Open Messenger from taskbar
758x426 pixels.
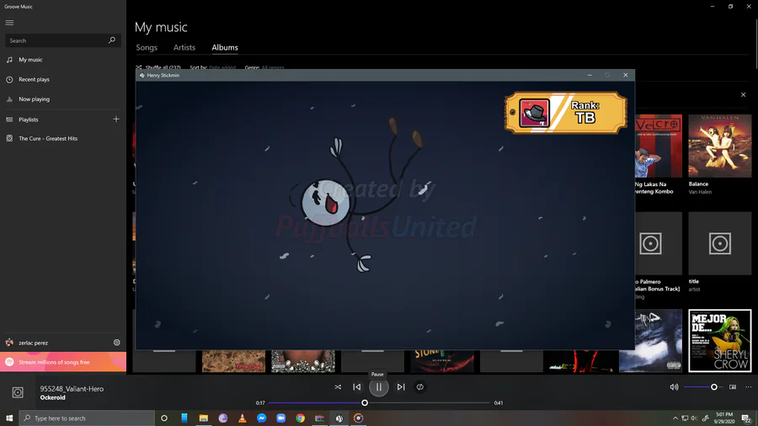pos(262,418)
